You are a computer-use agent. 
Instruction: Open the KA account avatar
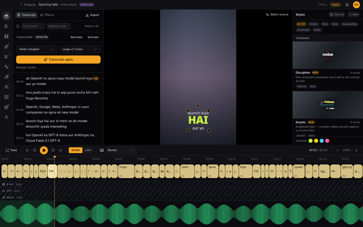pos(356,5)
